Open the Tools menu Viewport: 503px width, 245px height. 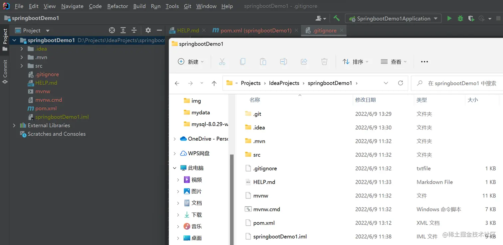click(172, 6)
